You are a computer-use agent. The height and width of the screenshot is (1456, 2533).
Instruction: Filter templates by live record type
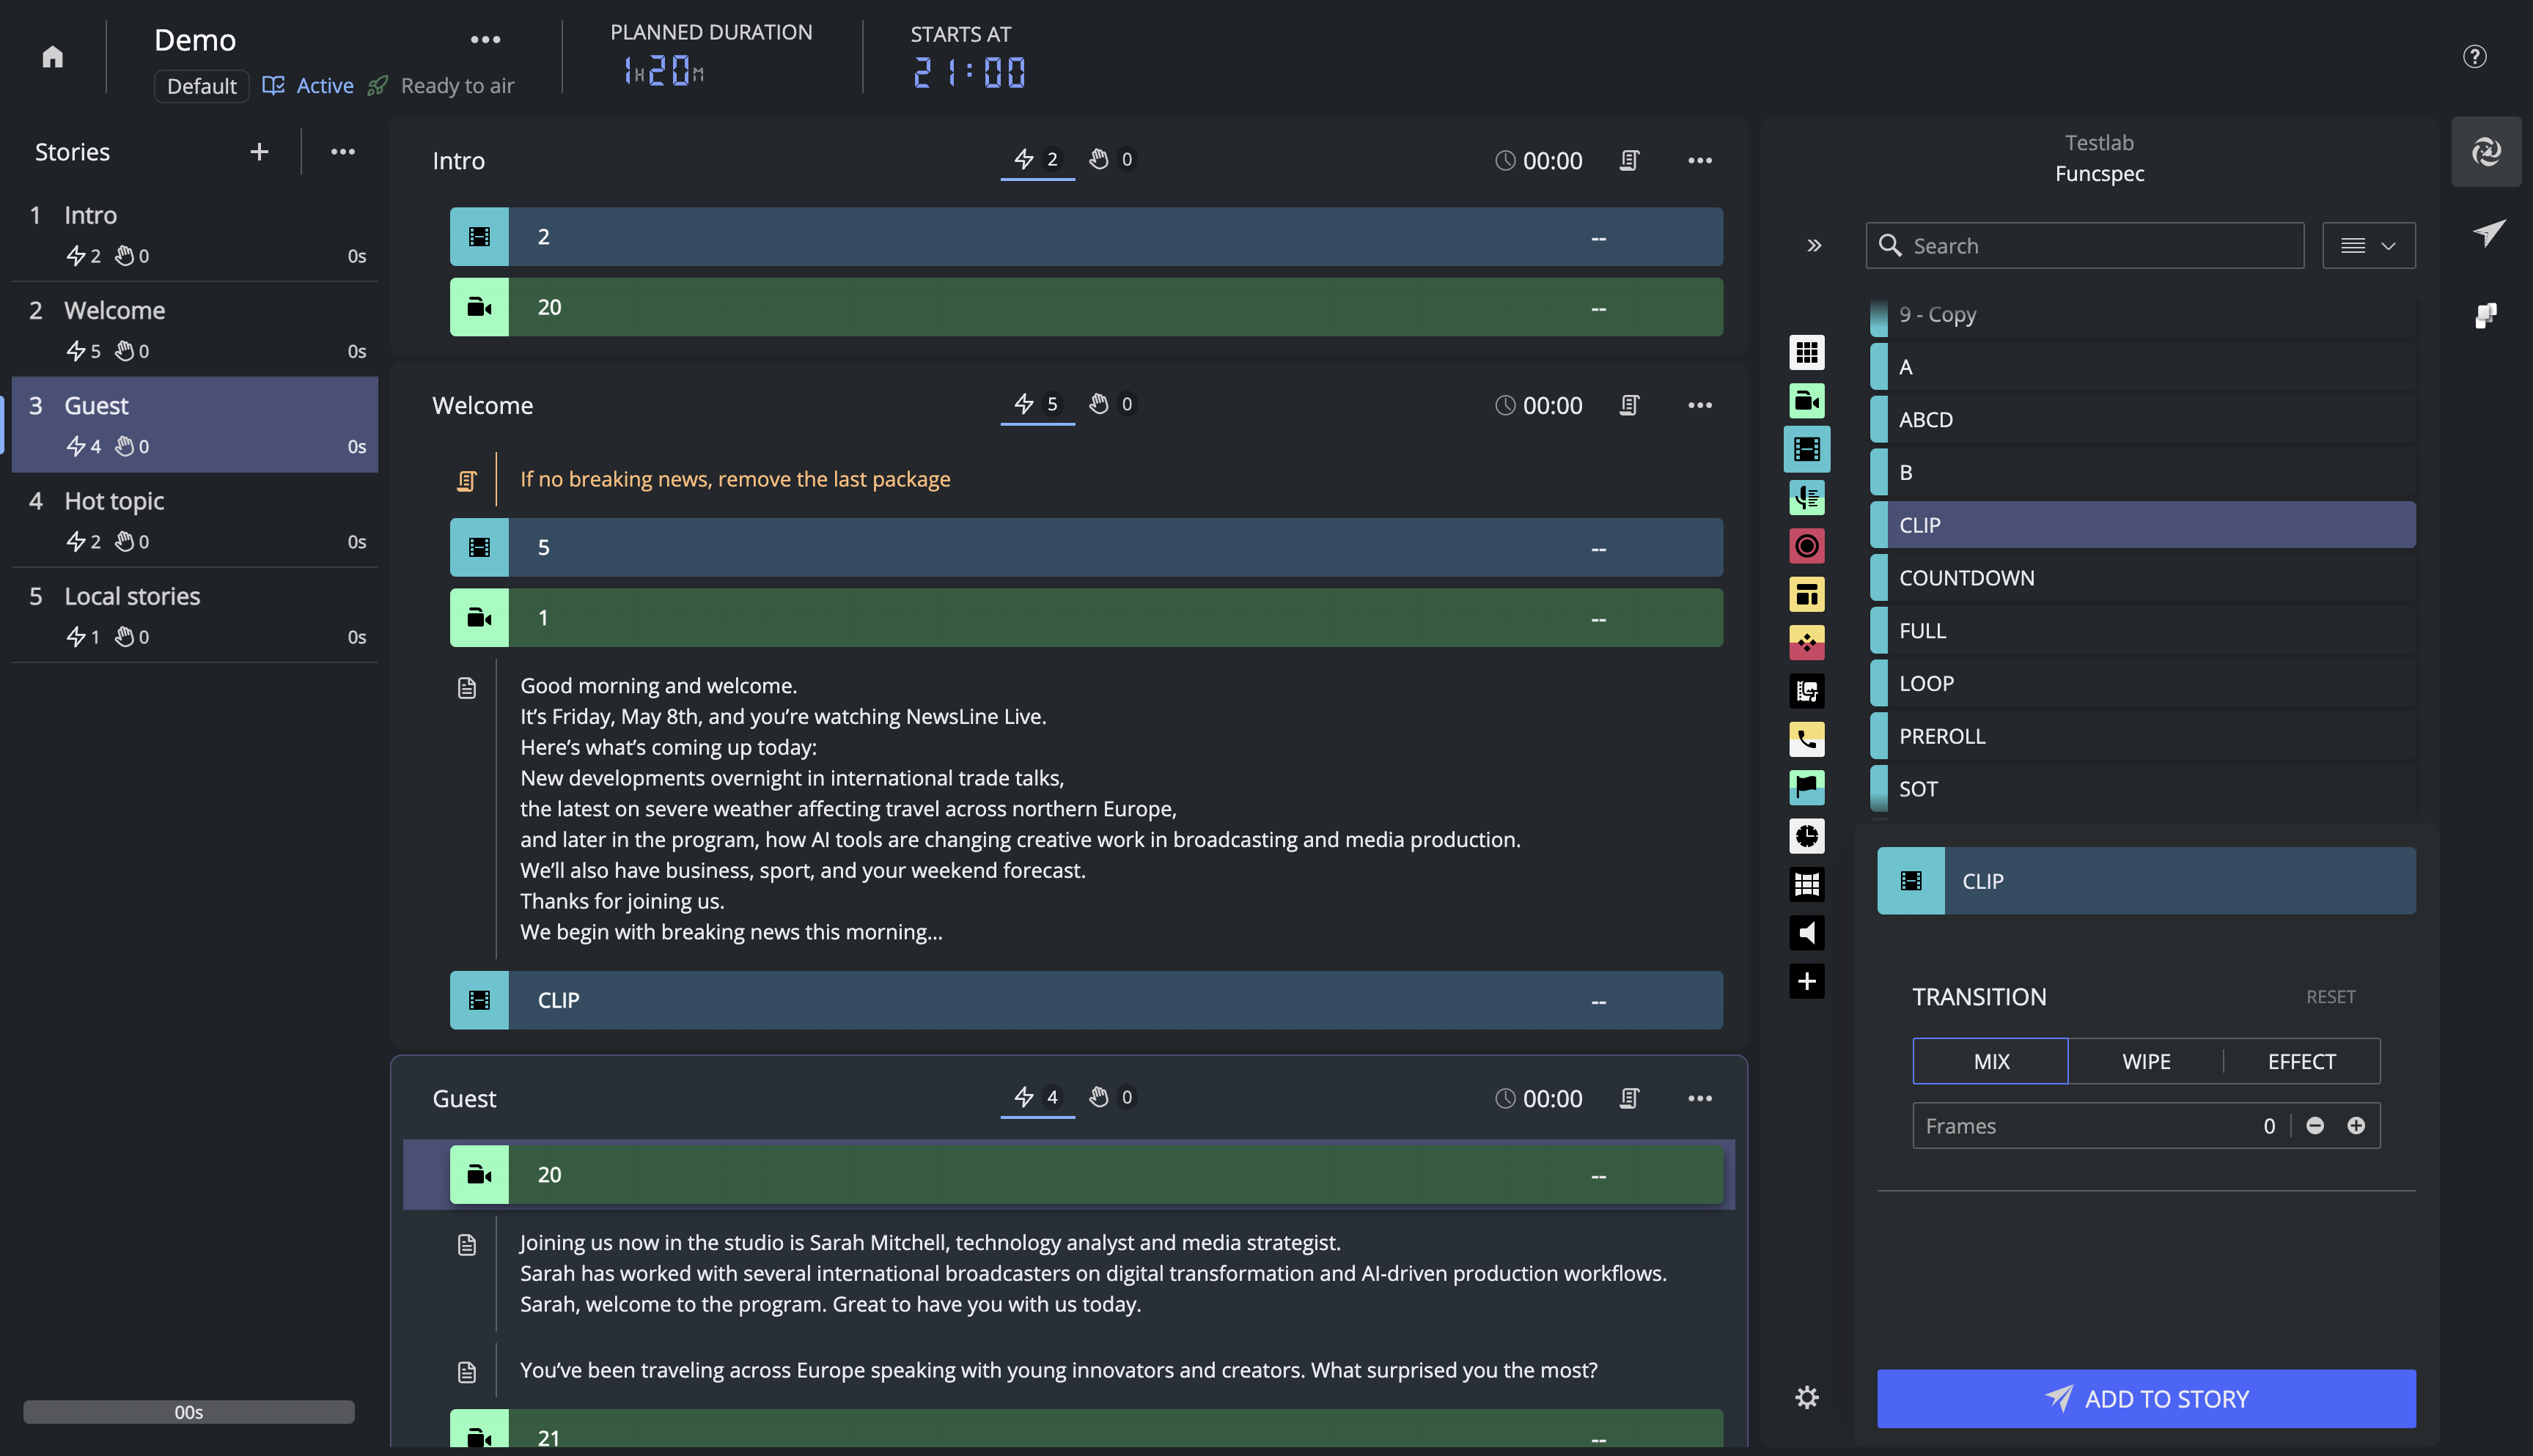(x=1806, y=546)
